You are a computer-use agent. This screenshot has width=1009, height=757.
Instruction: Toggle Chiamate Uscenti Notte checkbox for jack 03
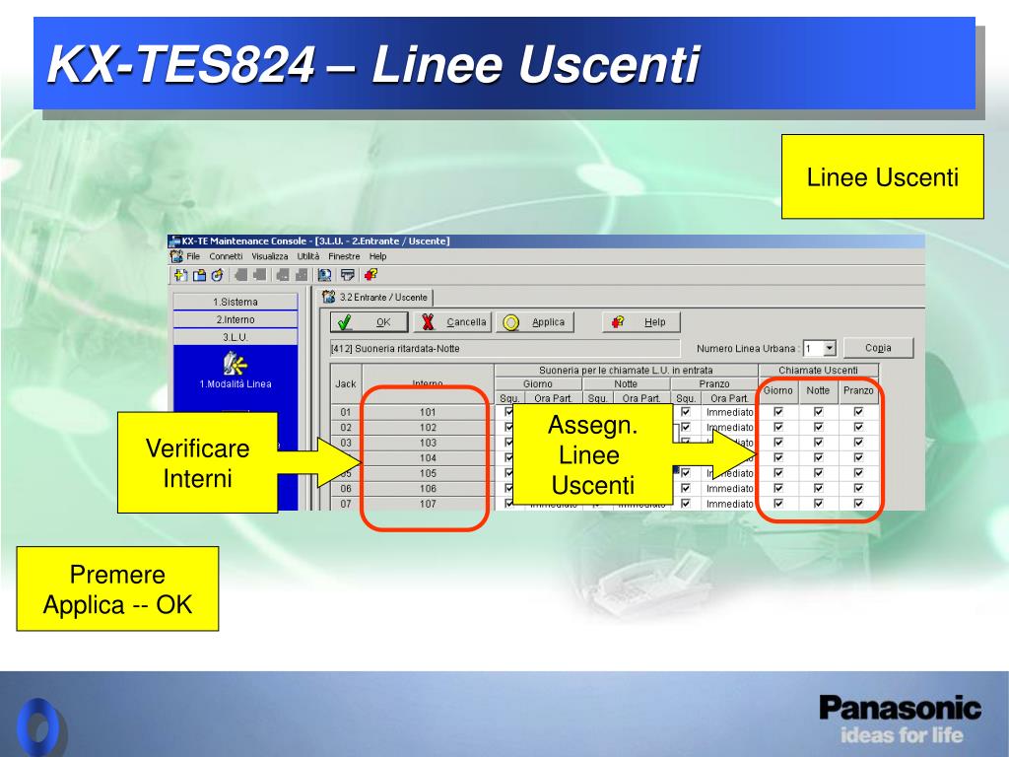tap(818, 443)
